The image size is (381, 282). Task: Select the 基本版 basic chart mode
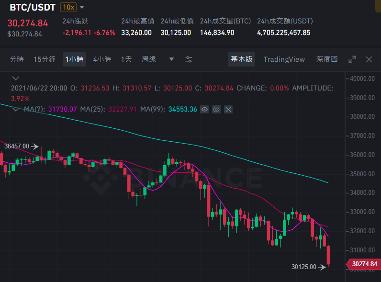(242, 59)
